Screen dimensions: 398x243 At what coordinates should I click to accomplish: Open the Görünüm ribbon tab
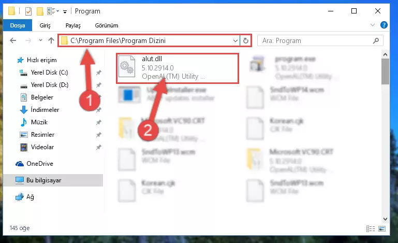[107, 25]
